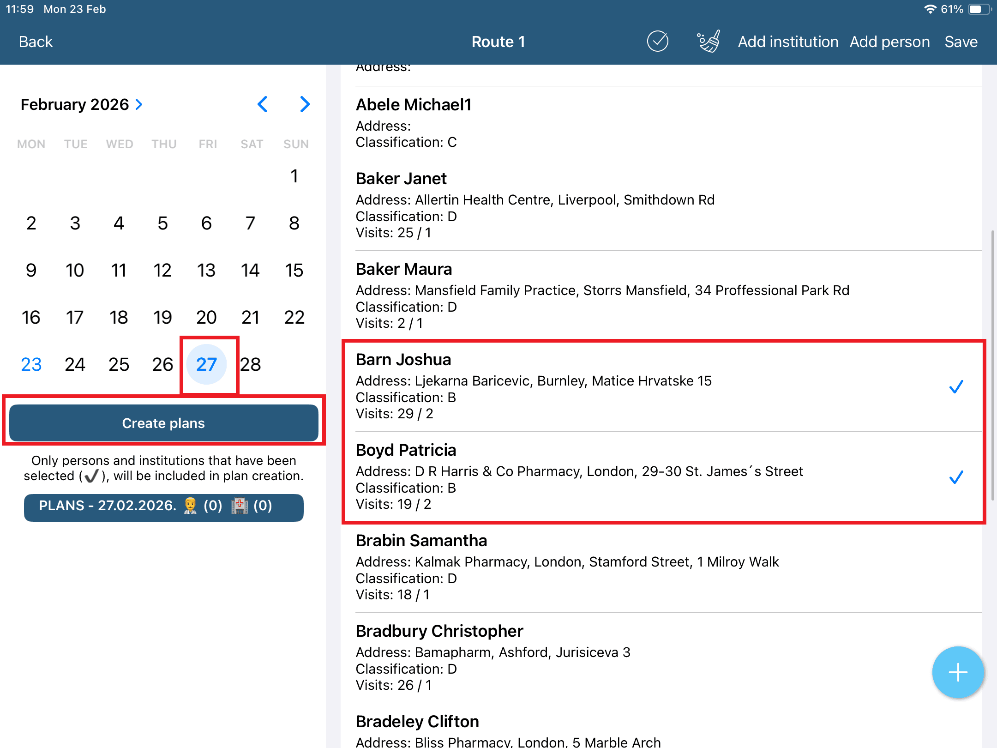Tap Add person in top bar
The height and width of the screenshot is (748, 997).
tap(889, 42)
